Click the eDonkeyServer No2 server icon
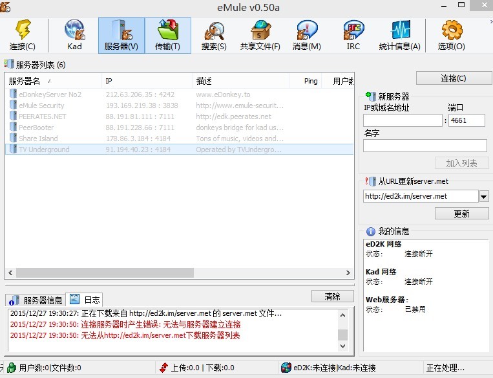Viewport: 493px width, 378px height. tap(13, 94)
